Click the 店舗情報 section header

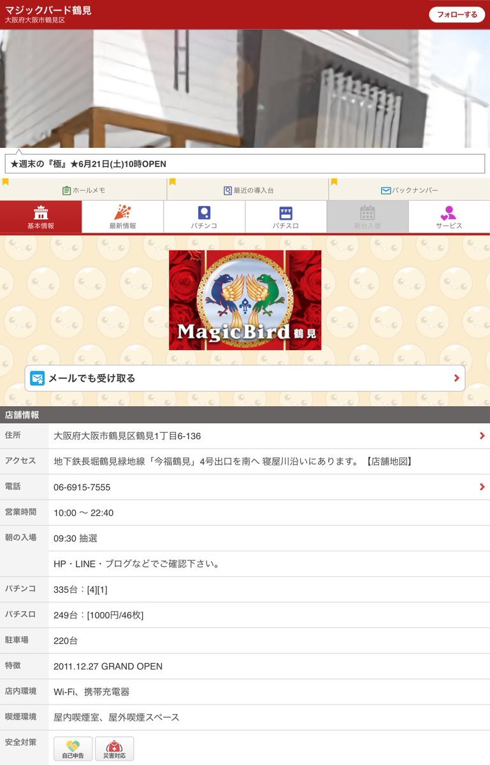[245, 415]
